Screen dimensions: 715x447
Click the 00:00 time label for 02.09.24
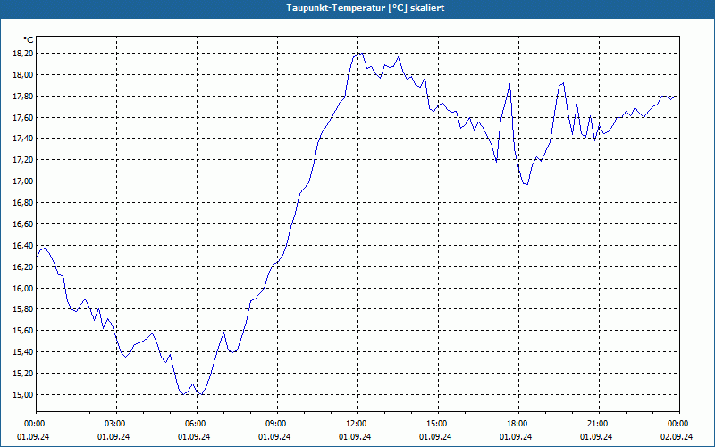679,424
